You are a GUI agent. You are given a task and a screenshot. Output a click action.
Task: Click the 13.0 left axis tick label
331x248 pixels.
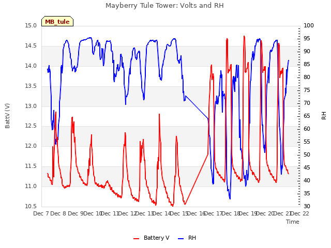(x=31, y=106)
